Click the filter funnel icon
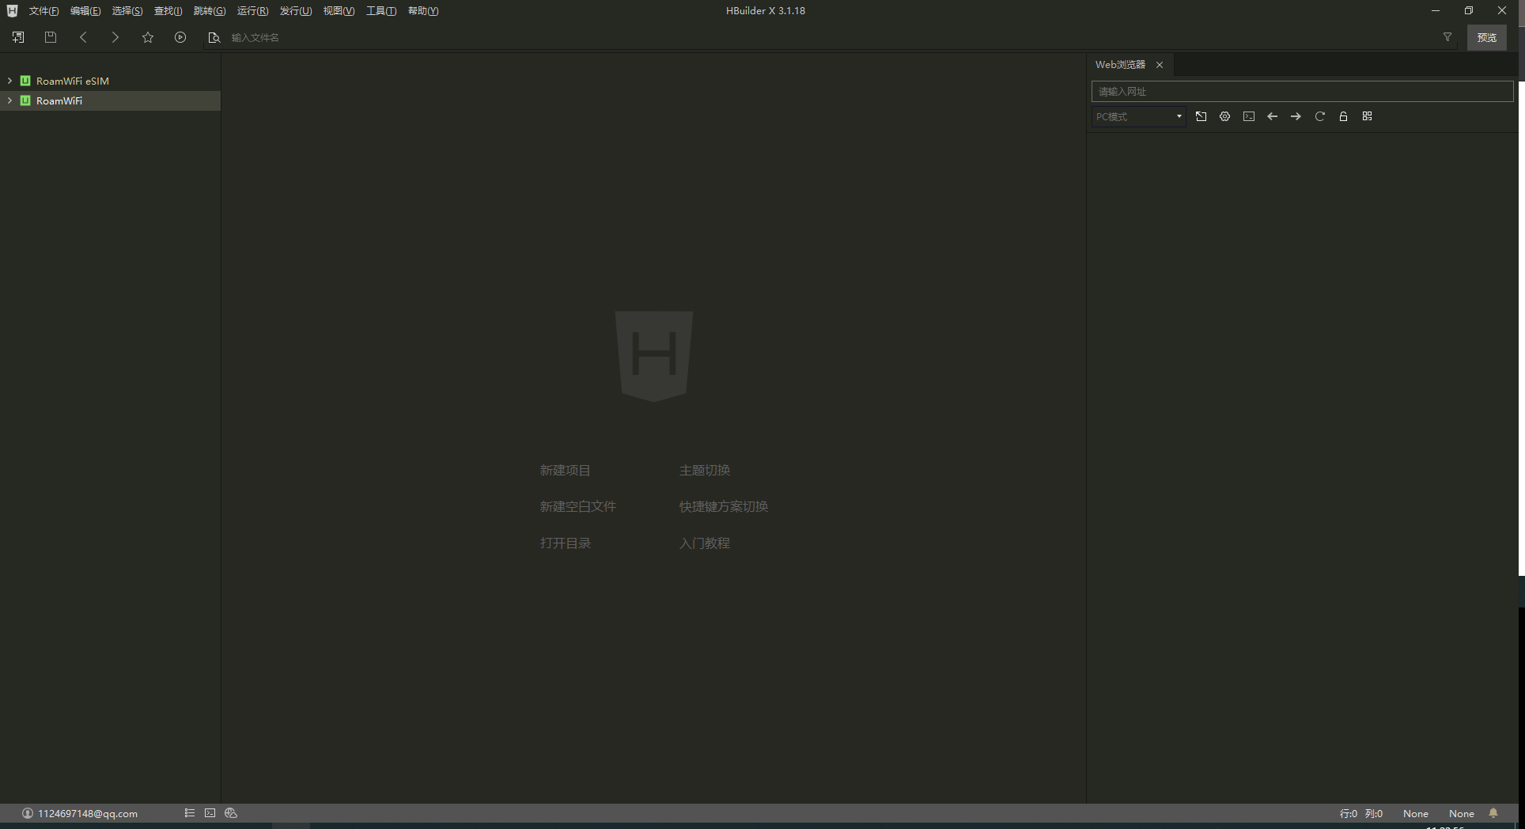The image size is (1525, 829). click(x=1447, y=37)
